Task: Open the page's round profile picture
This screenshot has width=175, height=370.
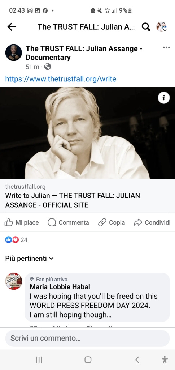Action: pyautogui.click(x=14, y=52)
